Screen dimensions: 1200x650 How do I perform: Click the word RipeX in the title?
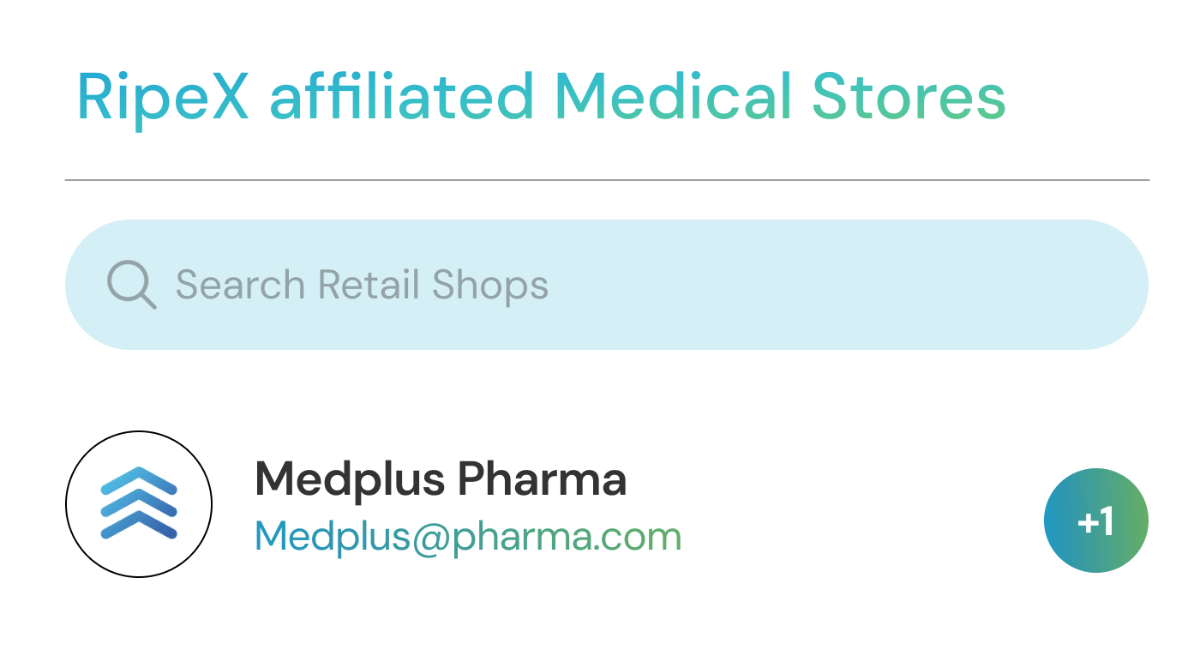[163, 97]
